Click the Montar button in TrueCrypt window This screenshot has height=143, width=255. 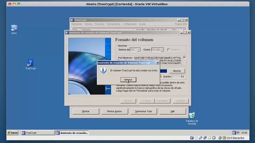[86, 111]
